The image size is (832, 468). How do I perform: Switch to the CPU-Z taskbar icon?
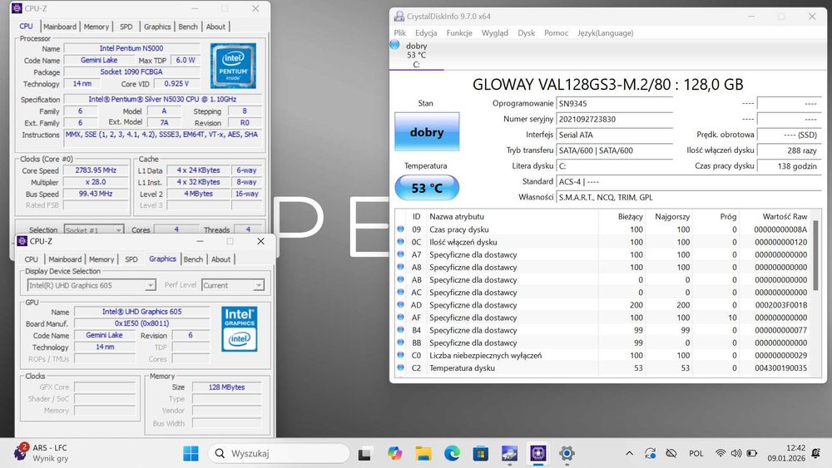point(537,454)
